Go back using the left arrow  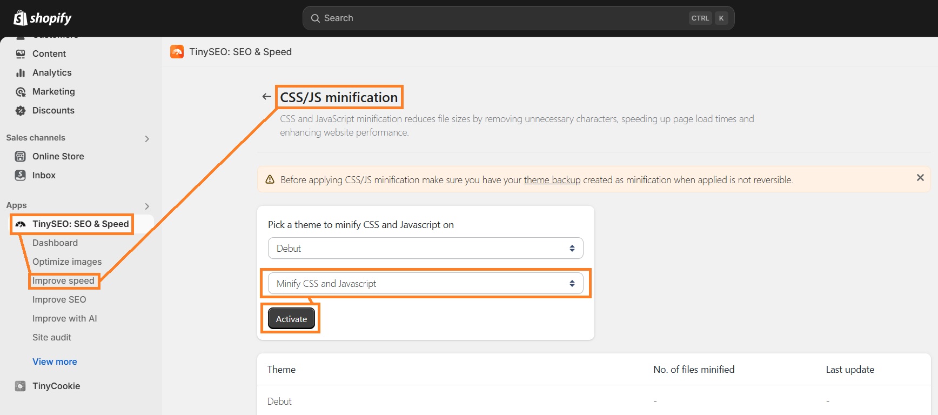(266, 97)
